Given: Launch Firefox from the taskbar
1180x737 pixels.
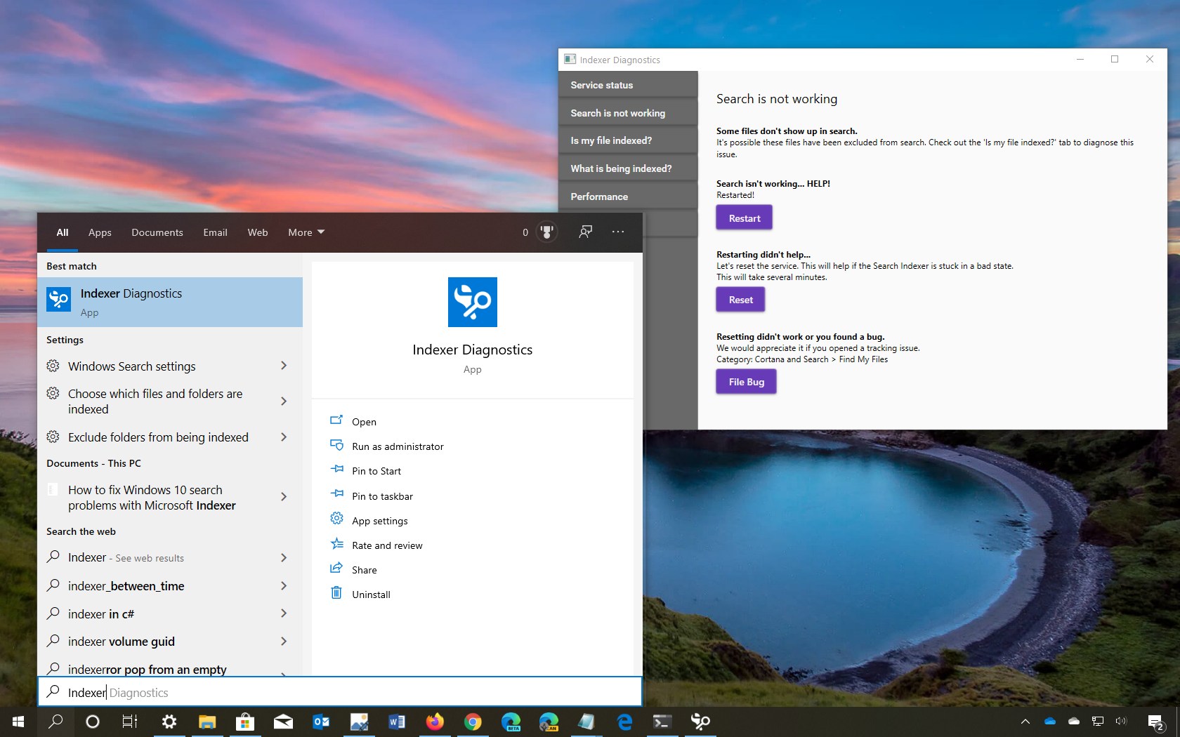Looking at the screenshot, I should (x=435, y=722).
